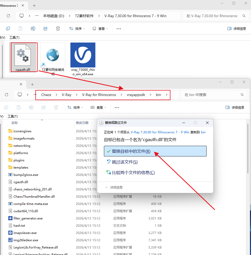Screen dimensions: 251x255
Task: Expand 详细信息 chevron in replace dialog
Action: coord(106,187)
